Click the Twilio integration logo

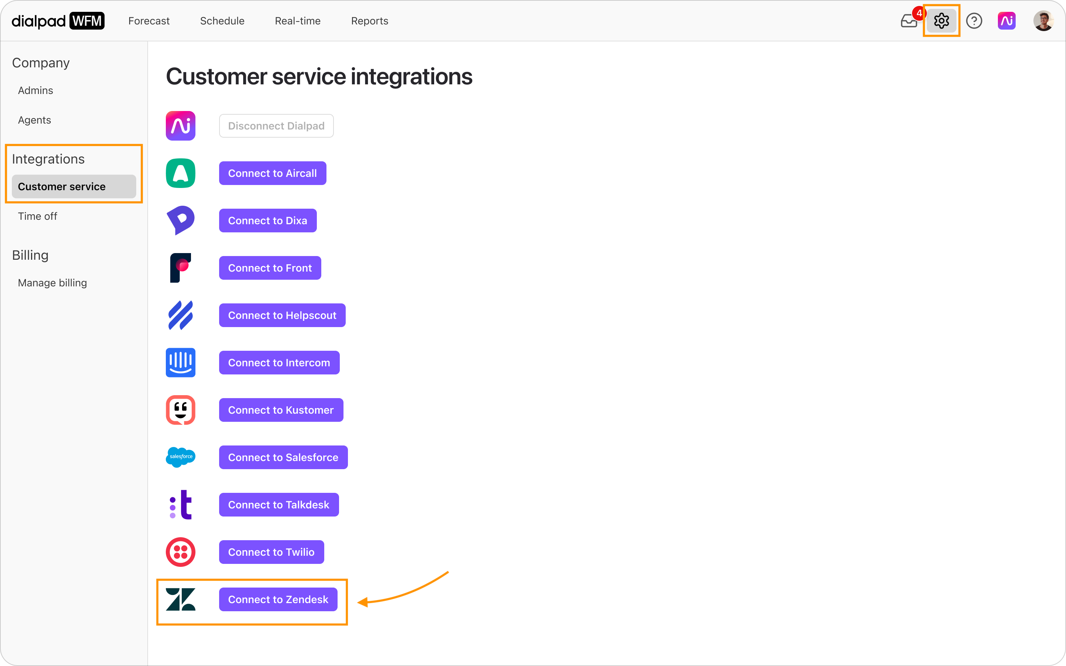click(181, 552)
